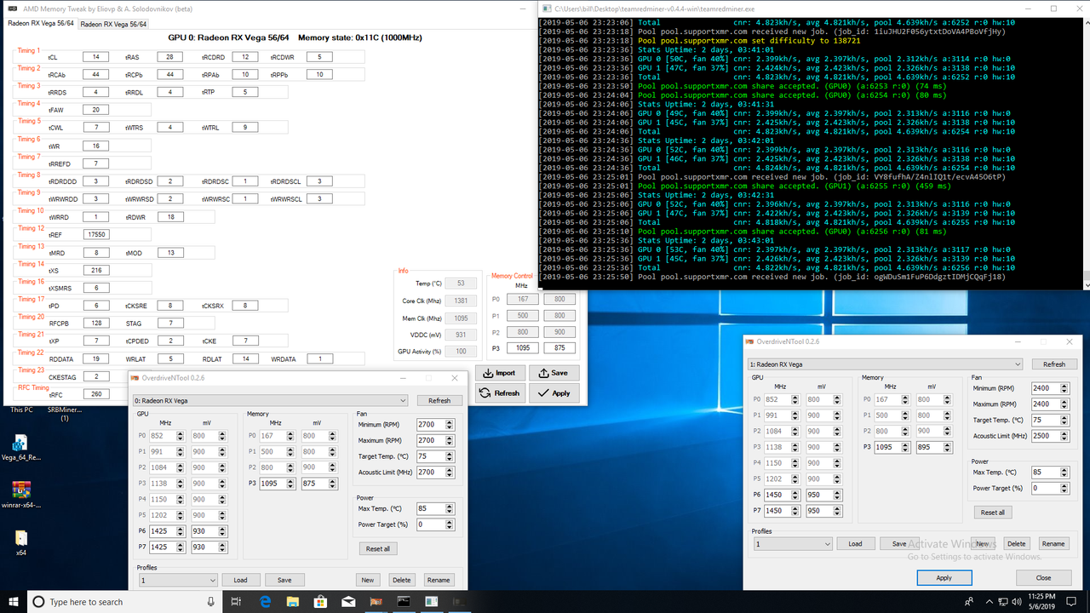Screen dimensions: 1090x613
Task: Select the Vega_64_Re... desktop file icon
Action: coord(21,448)
